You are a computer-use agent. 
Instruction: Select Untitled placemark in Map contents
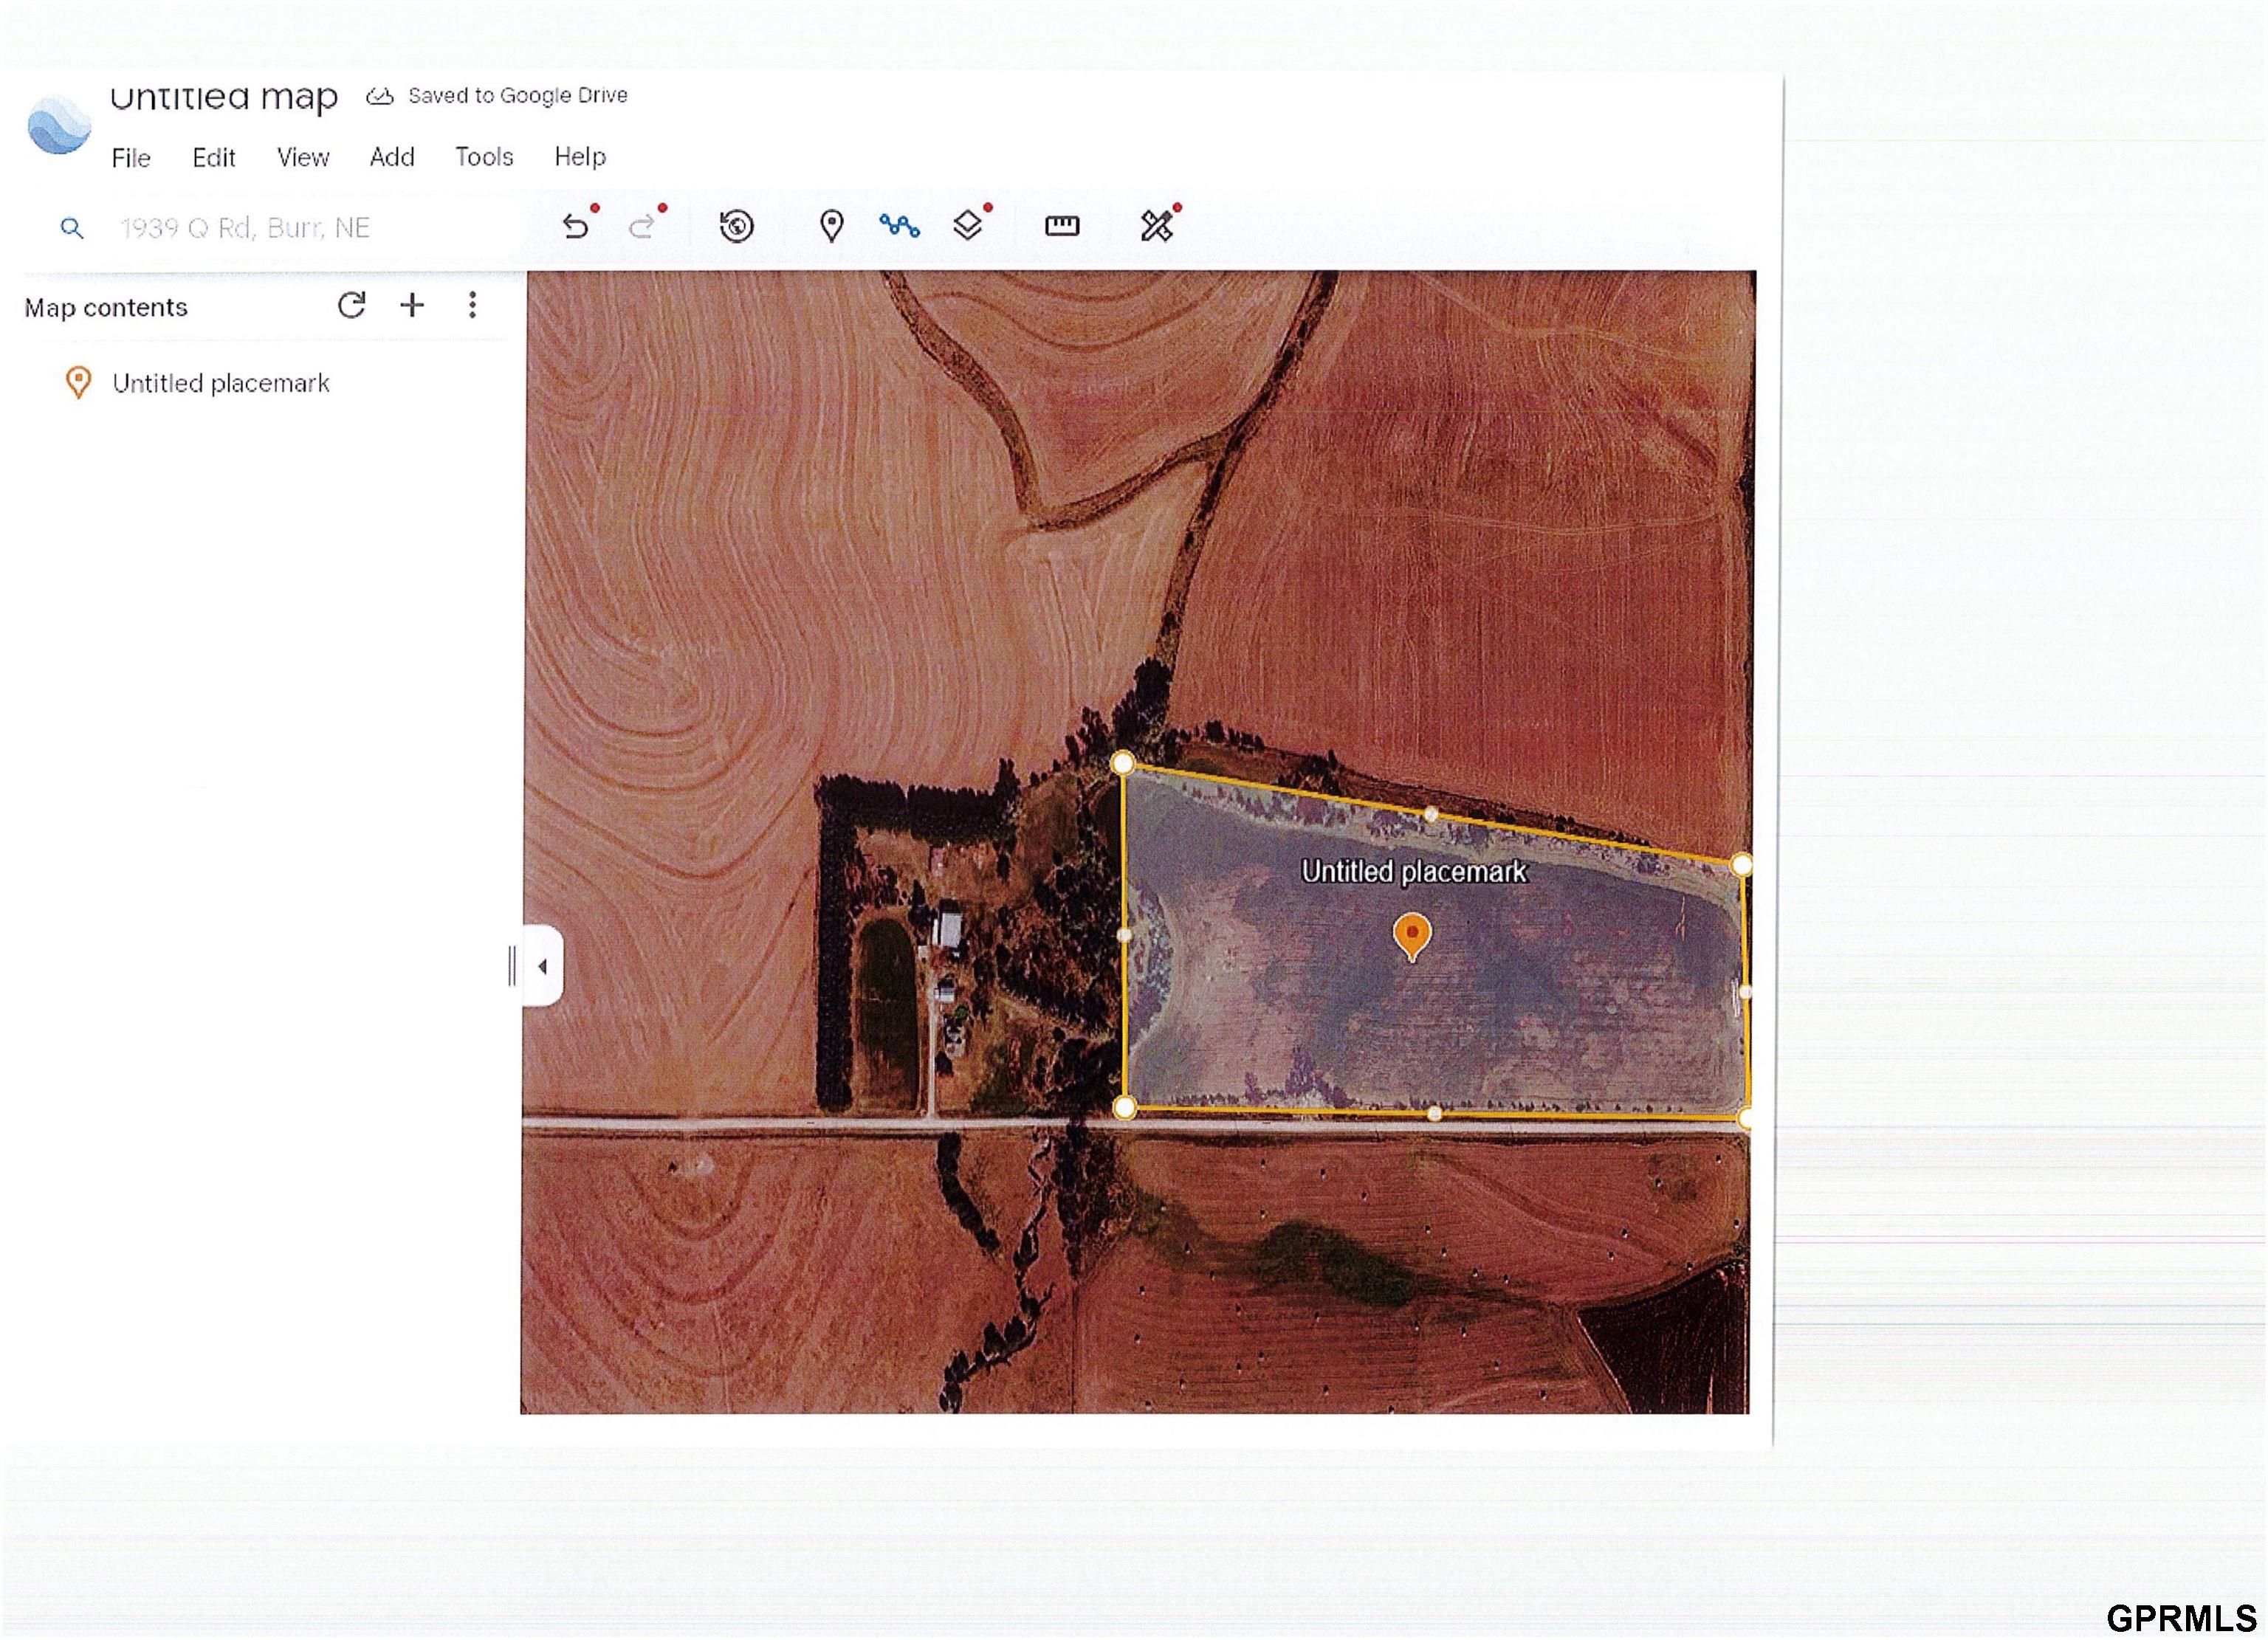220,383
